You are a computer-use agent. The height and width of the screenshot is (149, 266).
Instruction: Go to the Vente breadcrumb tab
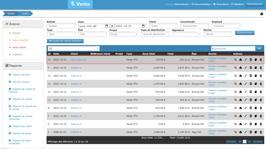(11, 13)
